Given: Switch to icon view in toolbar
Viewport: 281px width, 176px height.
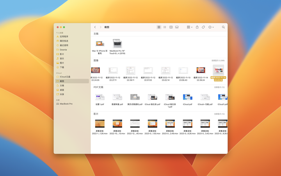Looking at the screenshot, I should point(159,27).
